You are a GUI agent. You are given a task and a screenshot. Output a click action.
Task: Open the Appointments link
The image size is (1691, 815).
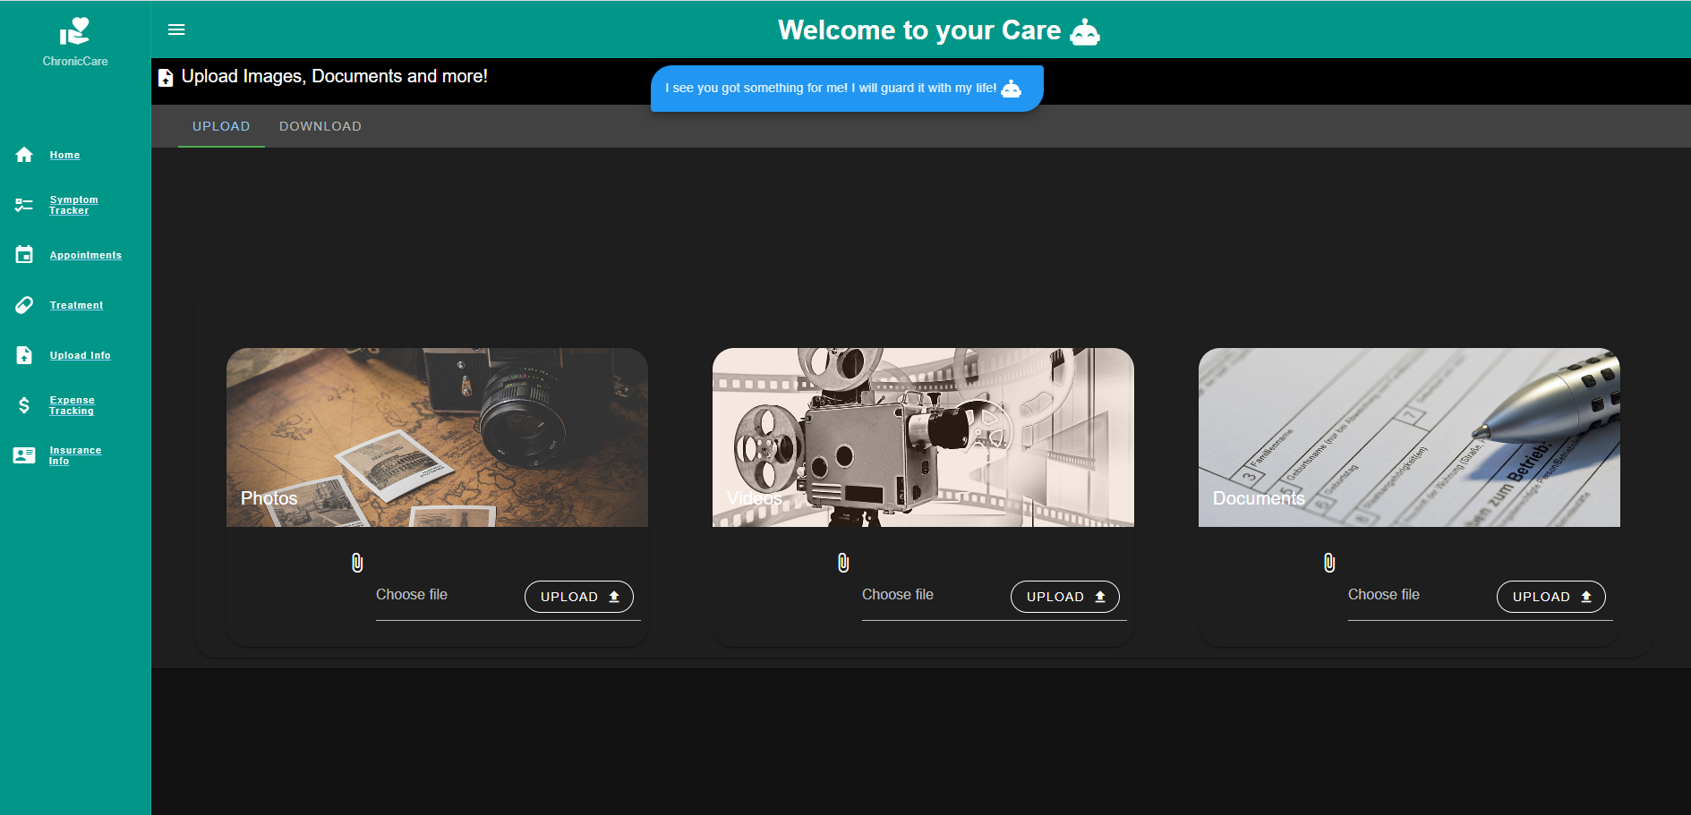pyautogui.click(x=86, y=255)
